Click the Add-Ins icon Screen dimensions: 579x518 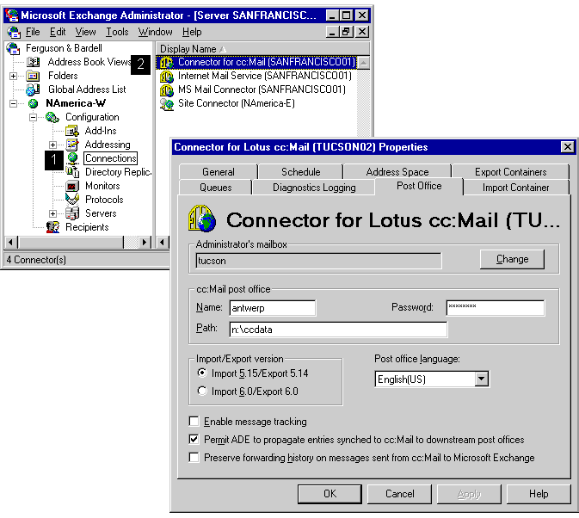pos(72,131)
